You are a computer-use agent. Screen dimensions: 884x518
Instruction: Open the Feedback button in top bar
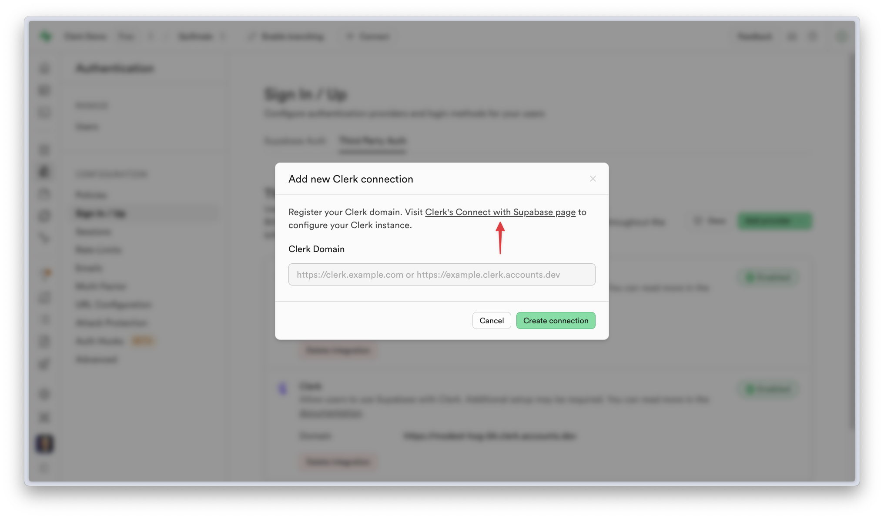click(755, 37)
